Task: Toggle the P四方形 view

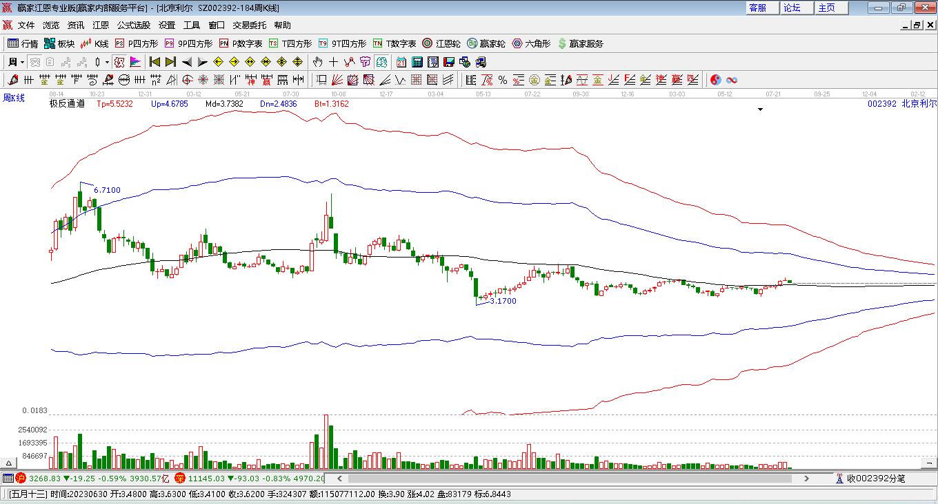Action: coord(137,43)
